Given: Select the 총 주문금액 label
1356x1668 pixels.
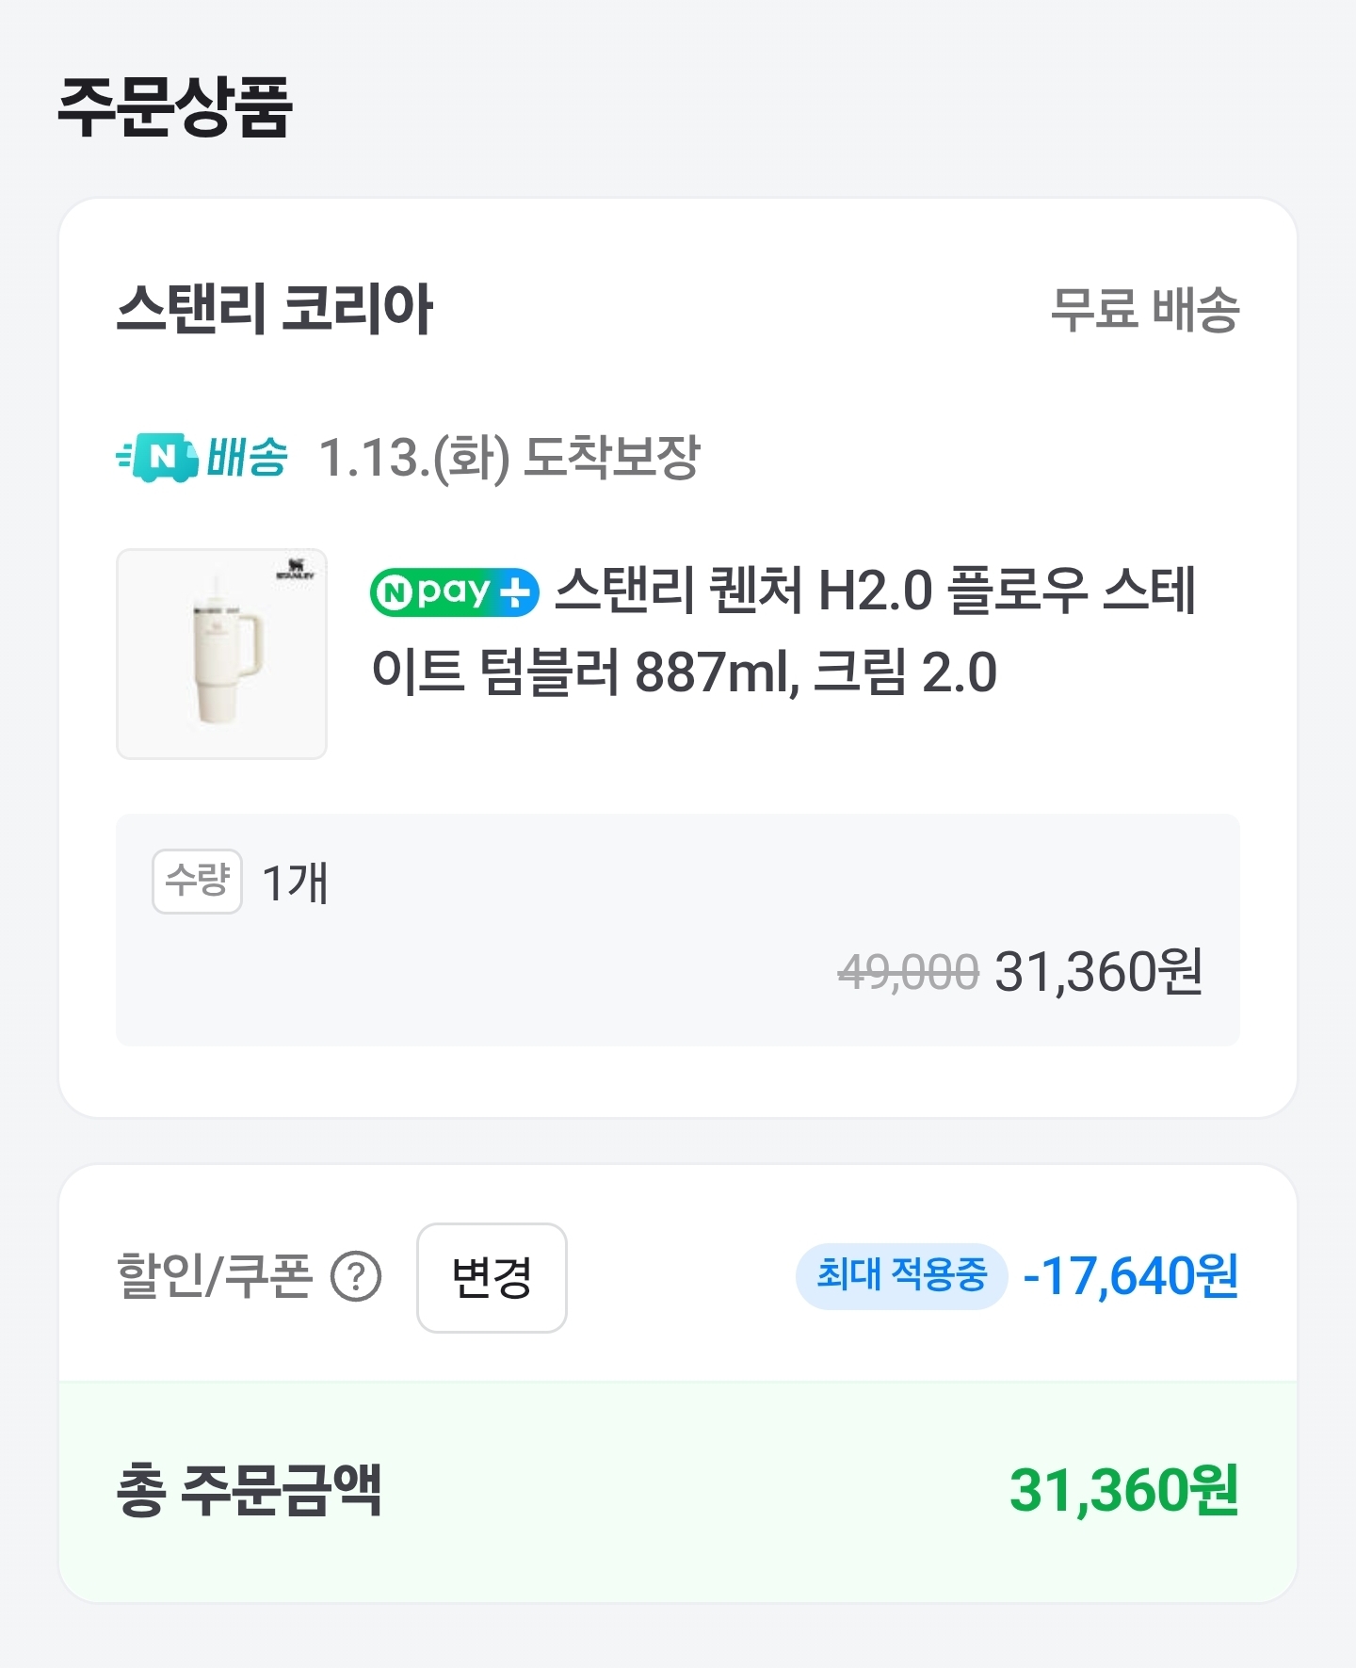Looking at the screenshot, I should tap(250, 1490).
